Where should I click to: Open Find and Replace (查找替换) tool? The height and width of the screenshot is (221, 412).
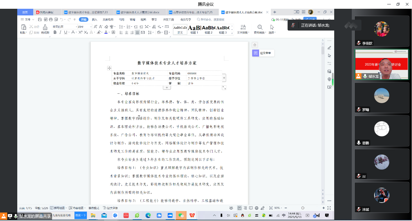click(x=260, y=29)
